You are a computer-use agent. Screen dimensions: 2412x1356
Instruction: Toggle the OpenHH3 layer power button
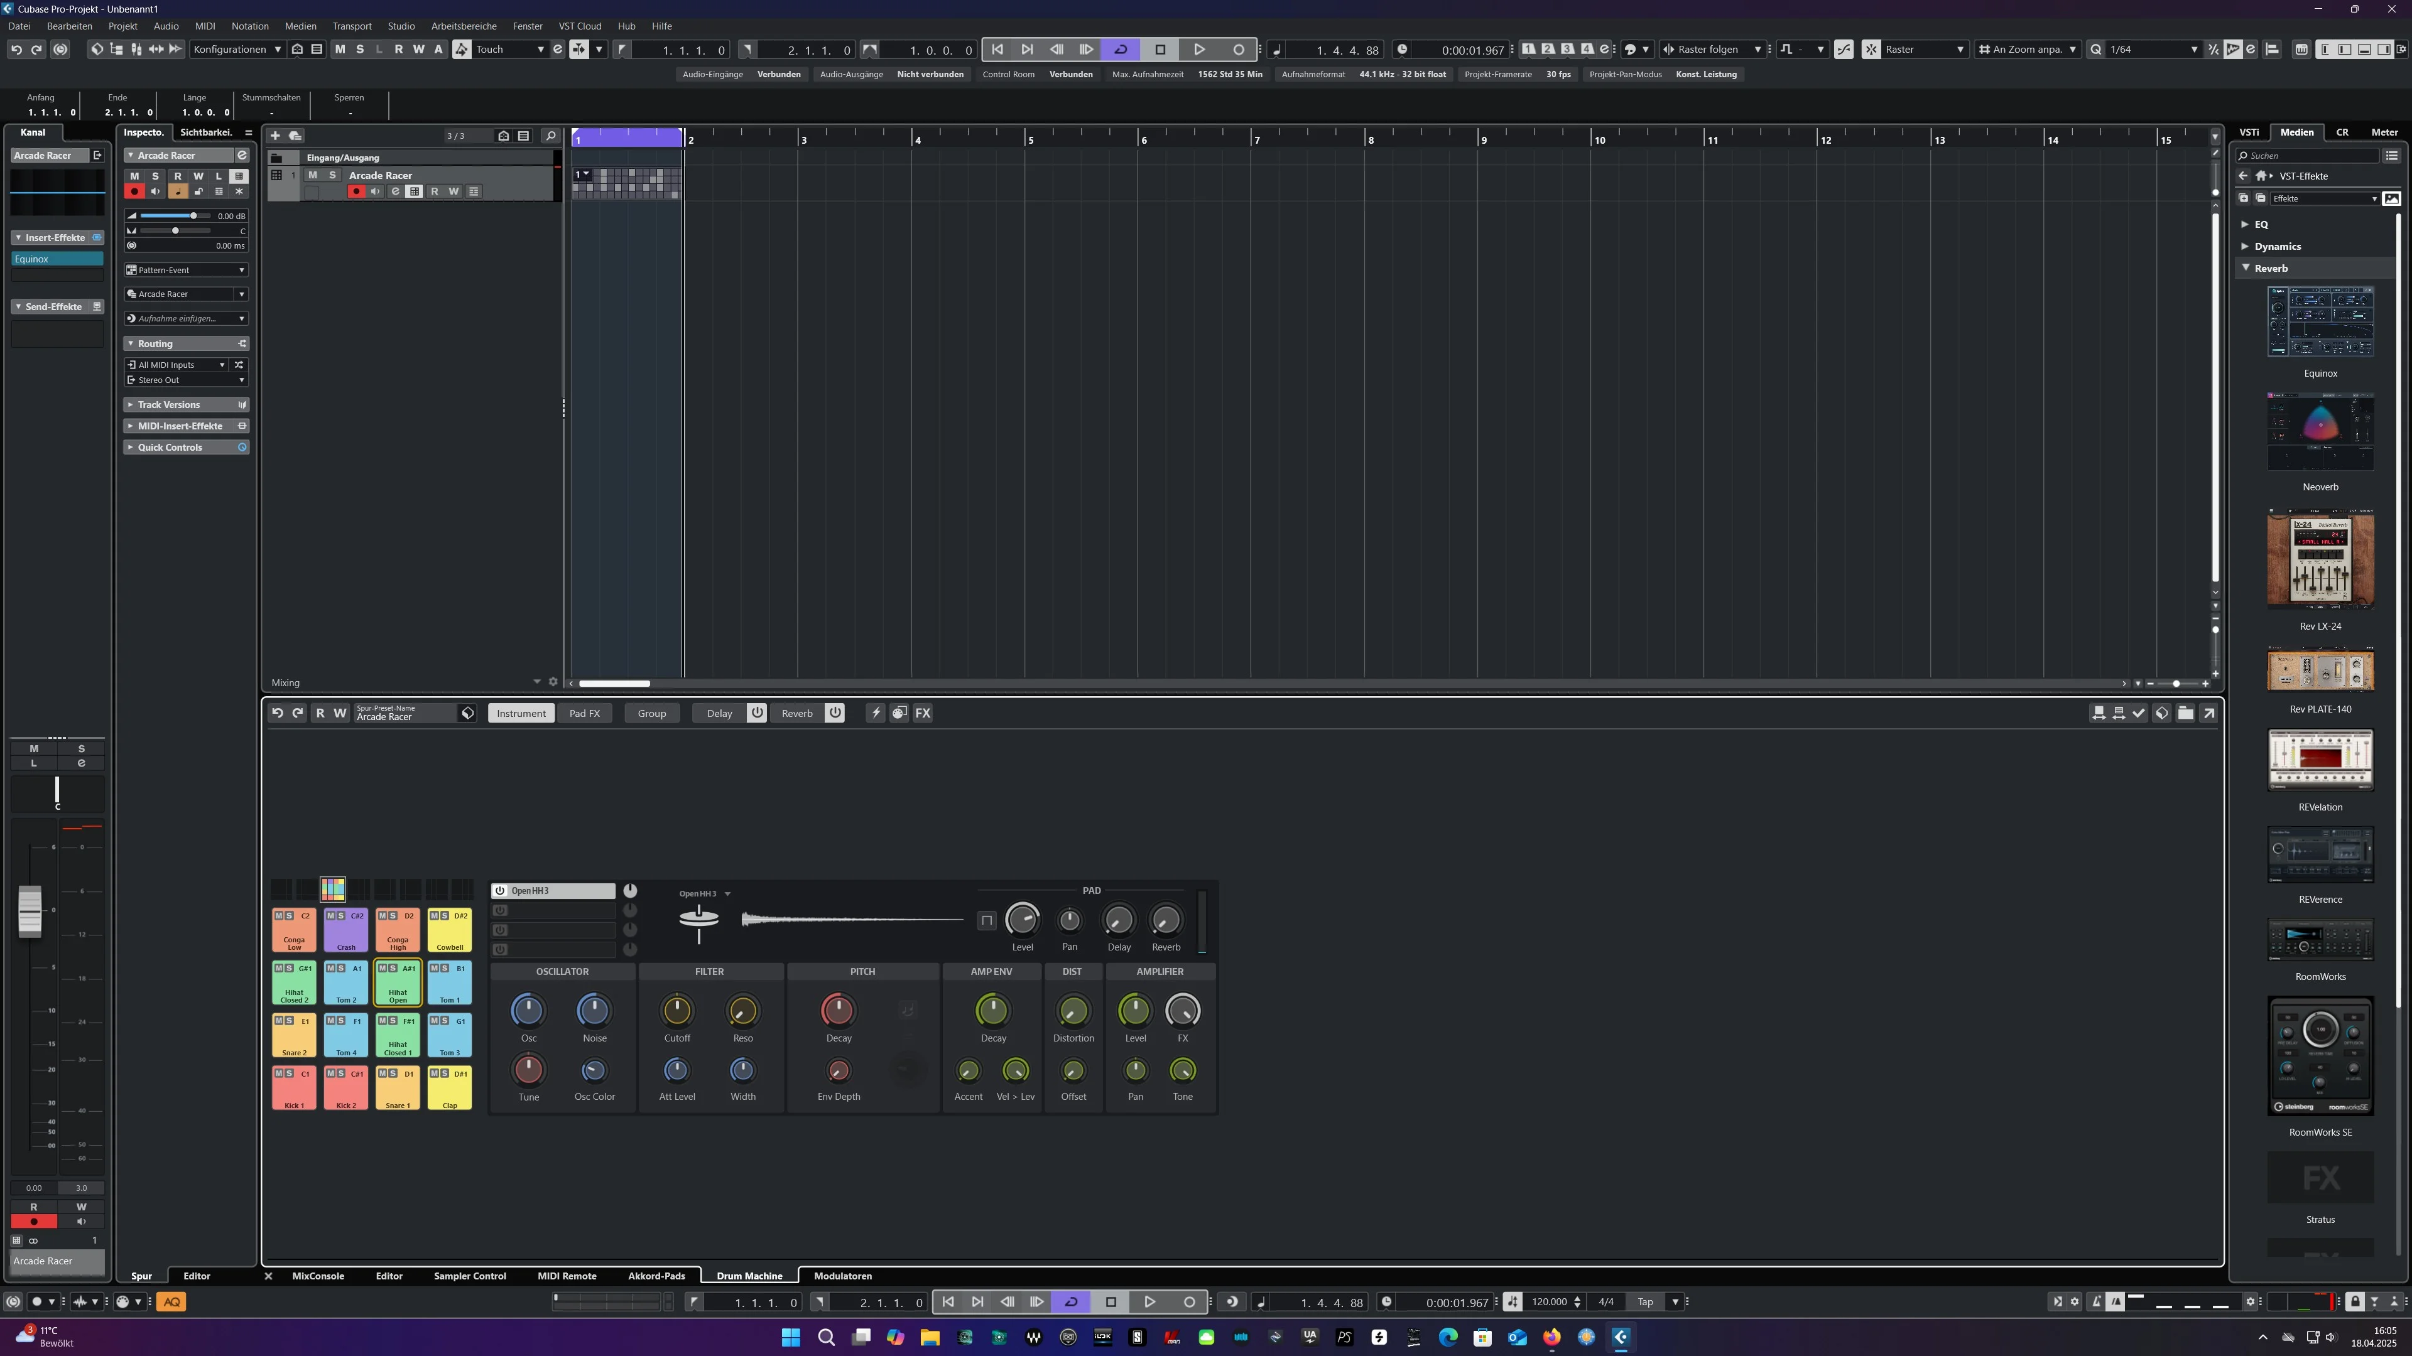click(x=500, y=891)
